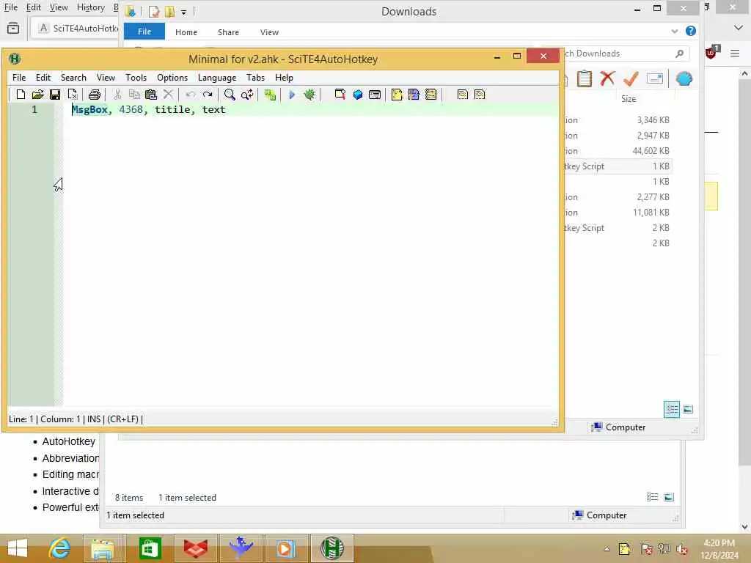
Task: Run the script with the blue play icon
Action: pos(292,95)
